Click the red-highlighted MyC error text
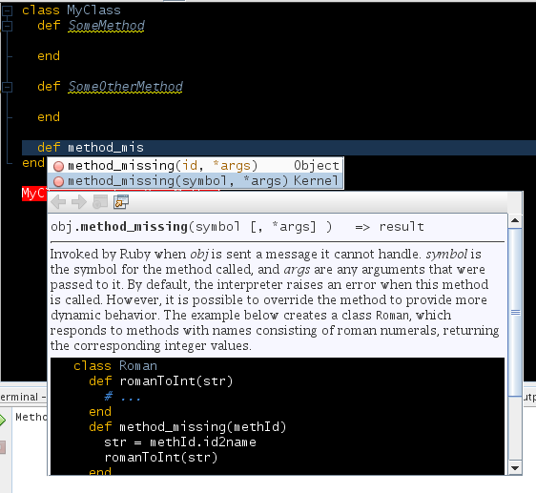 pyautogui.click(x=33, y=194)
